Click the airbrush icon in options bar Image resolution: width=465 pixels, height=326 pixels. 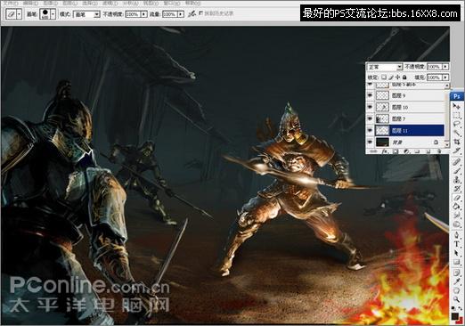[x=192, y=13]
